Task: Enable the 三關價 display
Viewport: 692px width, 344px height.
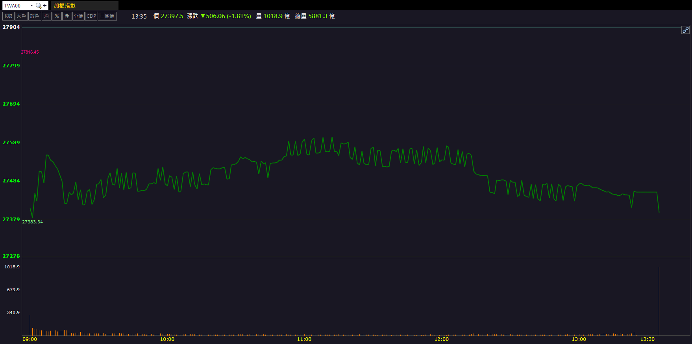Action: [107, 16]
